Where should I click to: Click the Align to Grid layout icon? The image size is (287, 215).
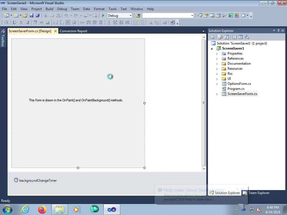7,22
